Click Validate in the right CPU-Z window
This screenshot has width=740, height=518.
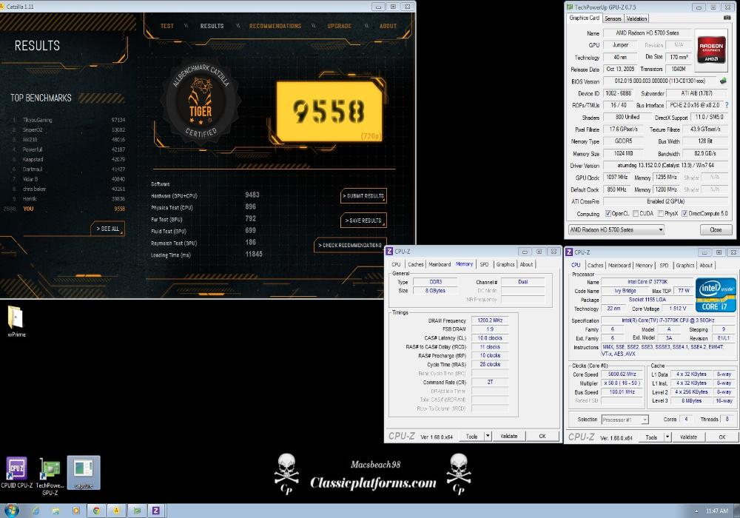pos(688,437)
